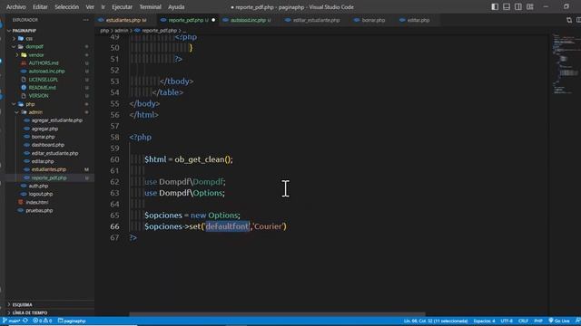Open index.html file
This screenshot has width=581, height=326.
(x=36, y=202)
